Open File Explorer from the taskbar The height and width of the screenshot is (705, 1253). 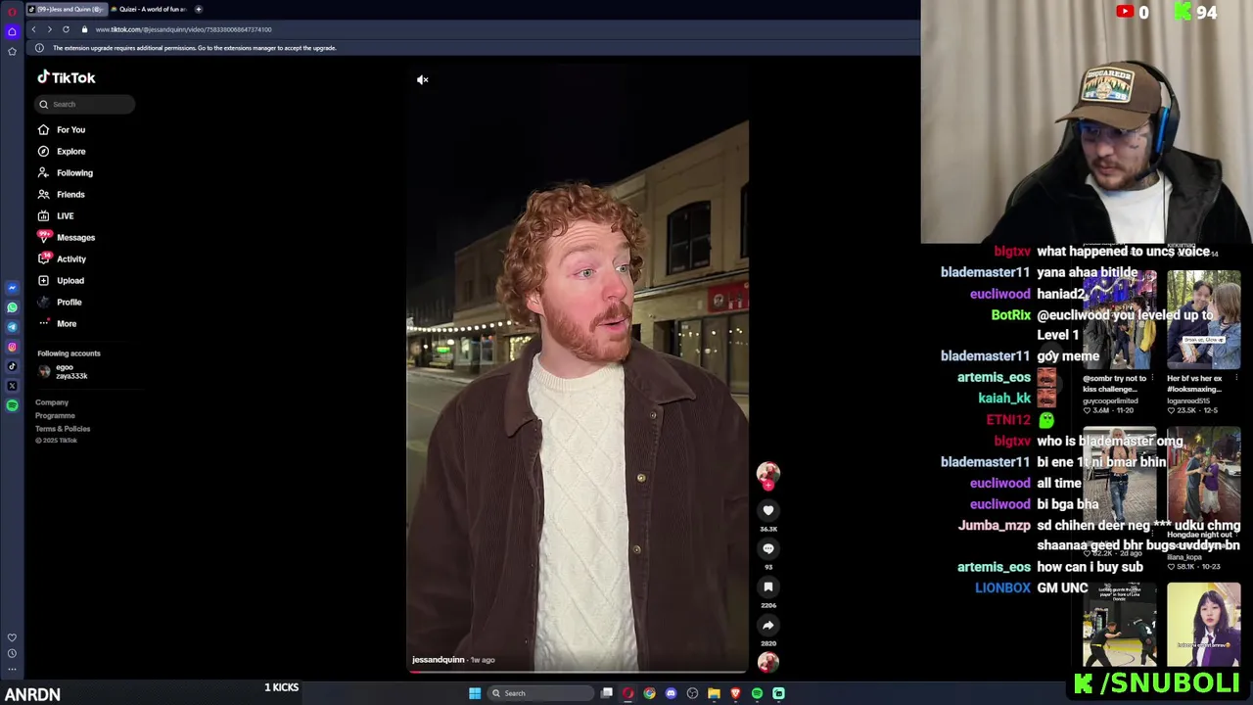tap(714, 693)
